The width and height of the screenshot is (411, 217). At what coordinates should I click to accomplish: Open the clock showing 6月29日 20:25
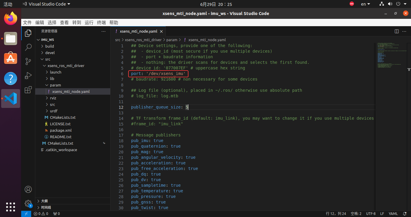click(x=216, y=4)
